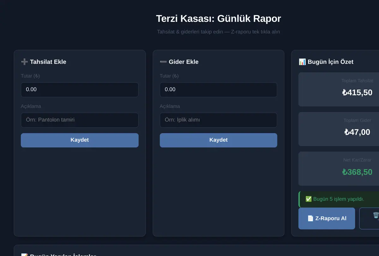Click the minus icon beside Gider Ekle

pos(163,62)
